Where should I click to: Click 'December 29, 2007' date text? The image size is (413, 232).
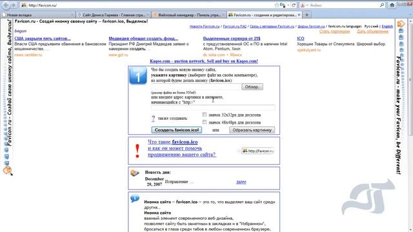(x=154, y=182)
